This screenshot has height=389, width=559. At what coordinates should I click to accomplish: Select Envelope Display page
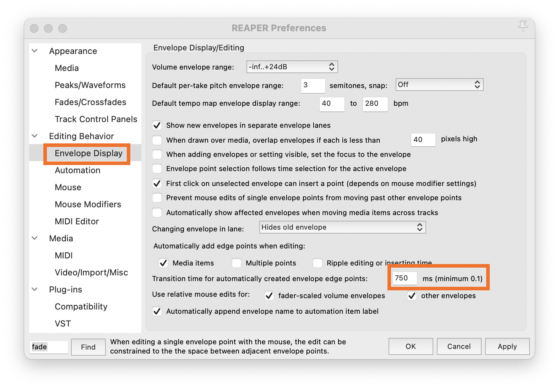coord(88,153)
